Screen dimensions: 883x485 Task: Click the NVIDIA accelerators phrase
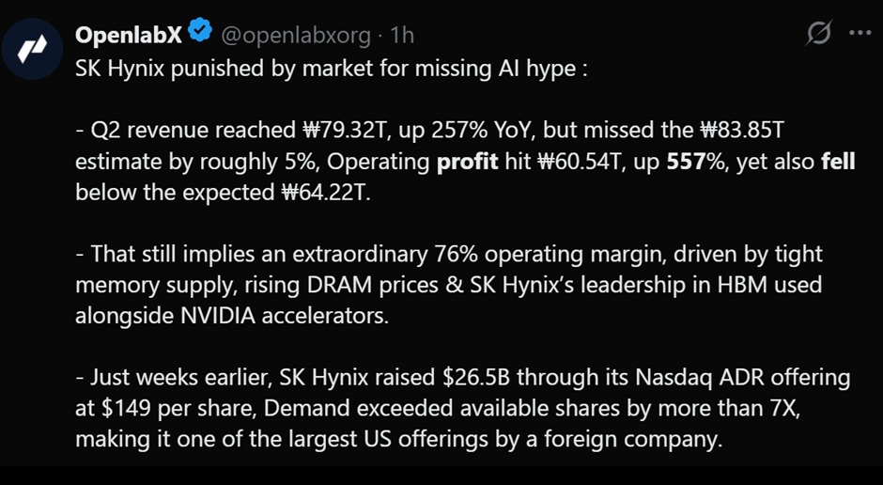285,316
